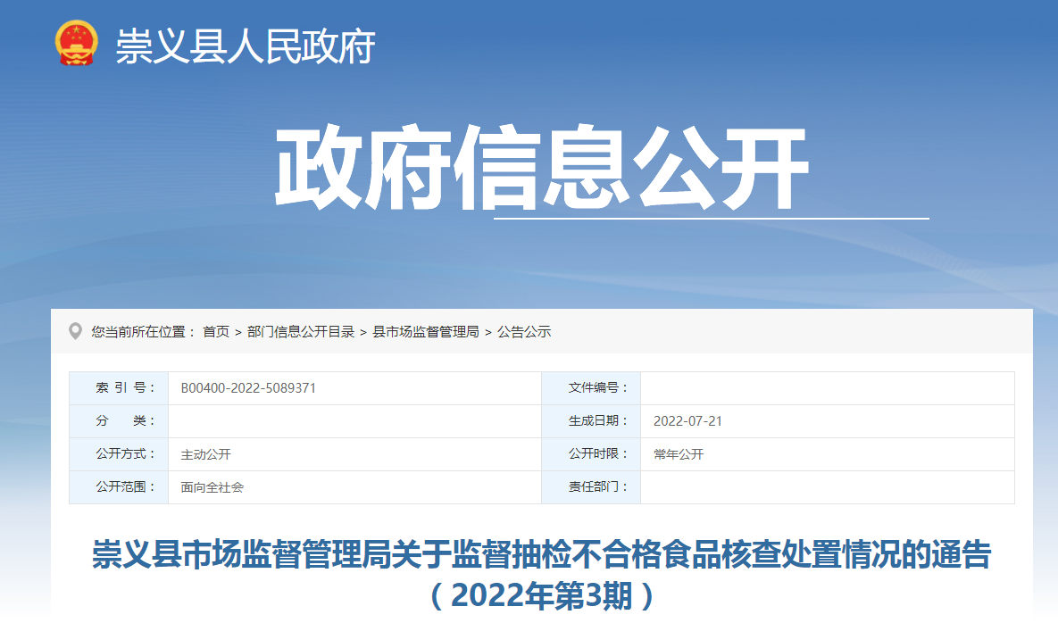Click the 您当前所在位置 breadcrumb label
Image resolution: width=1058 pixels, height=623 pixels.
point(143,332)
